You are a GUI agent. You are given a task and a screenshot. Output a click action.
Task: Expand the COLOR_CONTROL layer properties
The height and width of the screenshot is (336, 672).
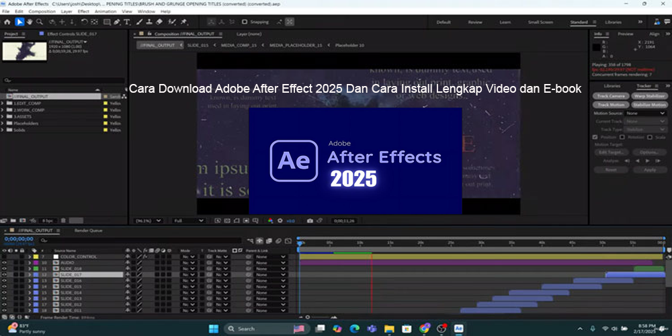pyautogui.click(x=30, y=257)
